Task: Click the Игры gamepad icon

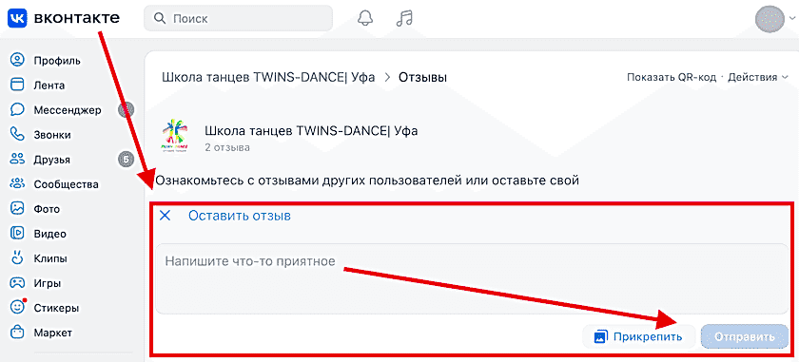Action: click(x=17, y=283)
